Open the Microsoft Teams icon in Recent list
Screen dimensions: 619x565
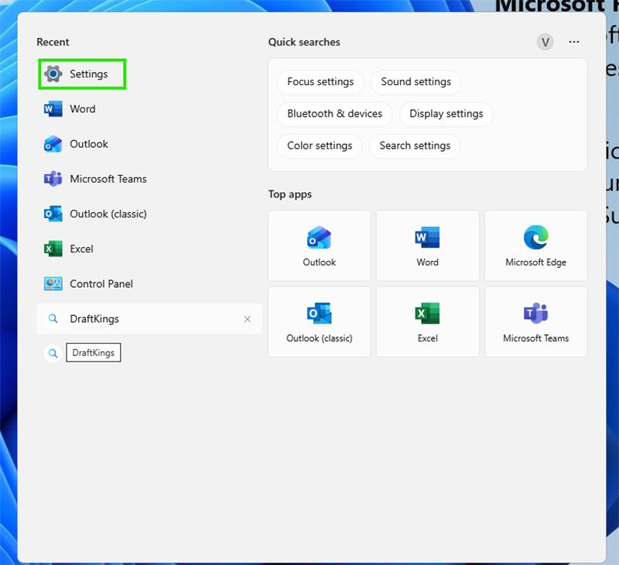coord(53,179)
